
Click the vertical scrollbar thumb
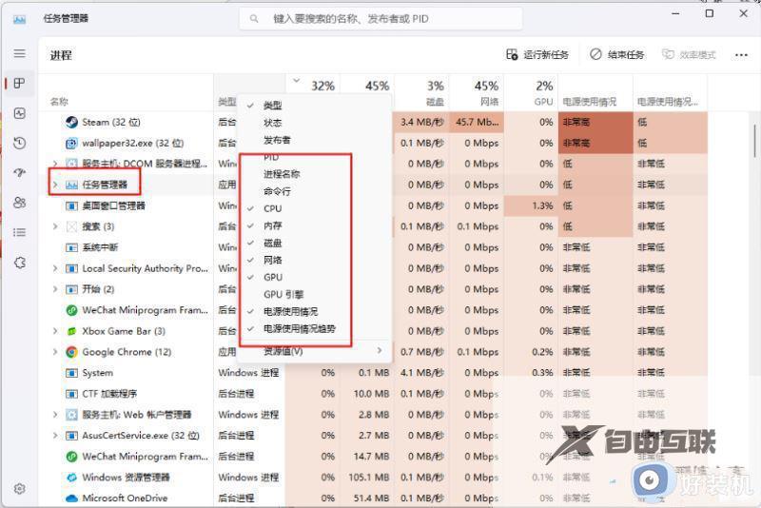pyautogui.click(x=754, y=141)
